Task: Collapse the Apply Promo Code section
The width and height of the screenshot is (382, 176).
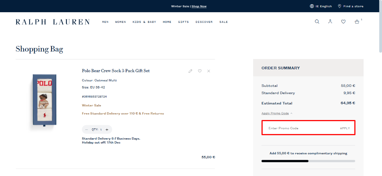Action: coord(277,114)
